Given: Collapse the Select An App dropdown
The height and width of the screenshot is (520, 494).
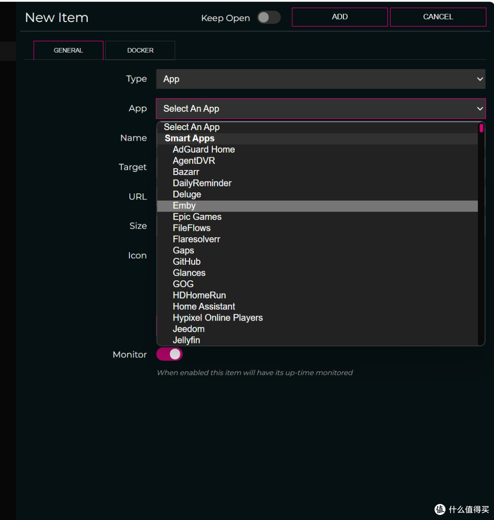Looking at the screenshot, I should 321,109.
